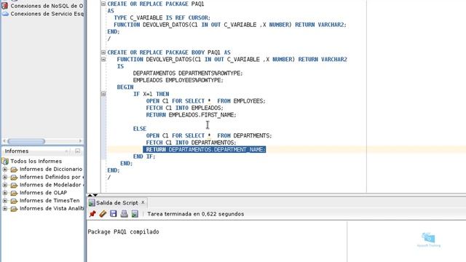
Task: Click the Informes Definidos por folder icon
Action: point(14,178)
